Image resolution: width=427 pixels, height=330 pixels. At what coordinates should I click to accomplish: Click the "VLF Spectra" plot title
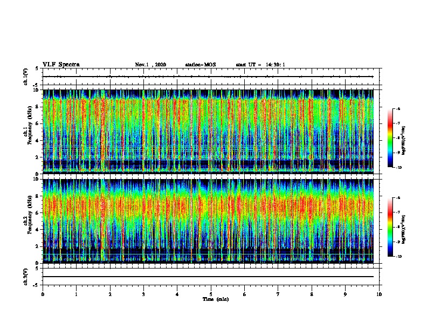[x=61, y=65]
